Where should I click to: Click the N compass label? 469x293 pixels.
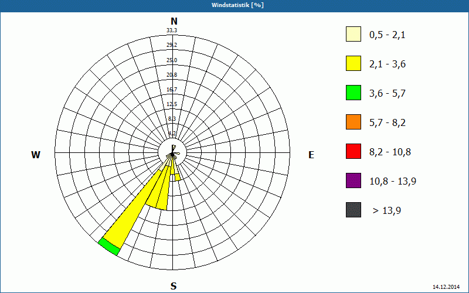click(x=174, y=21)
